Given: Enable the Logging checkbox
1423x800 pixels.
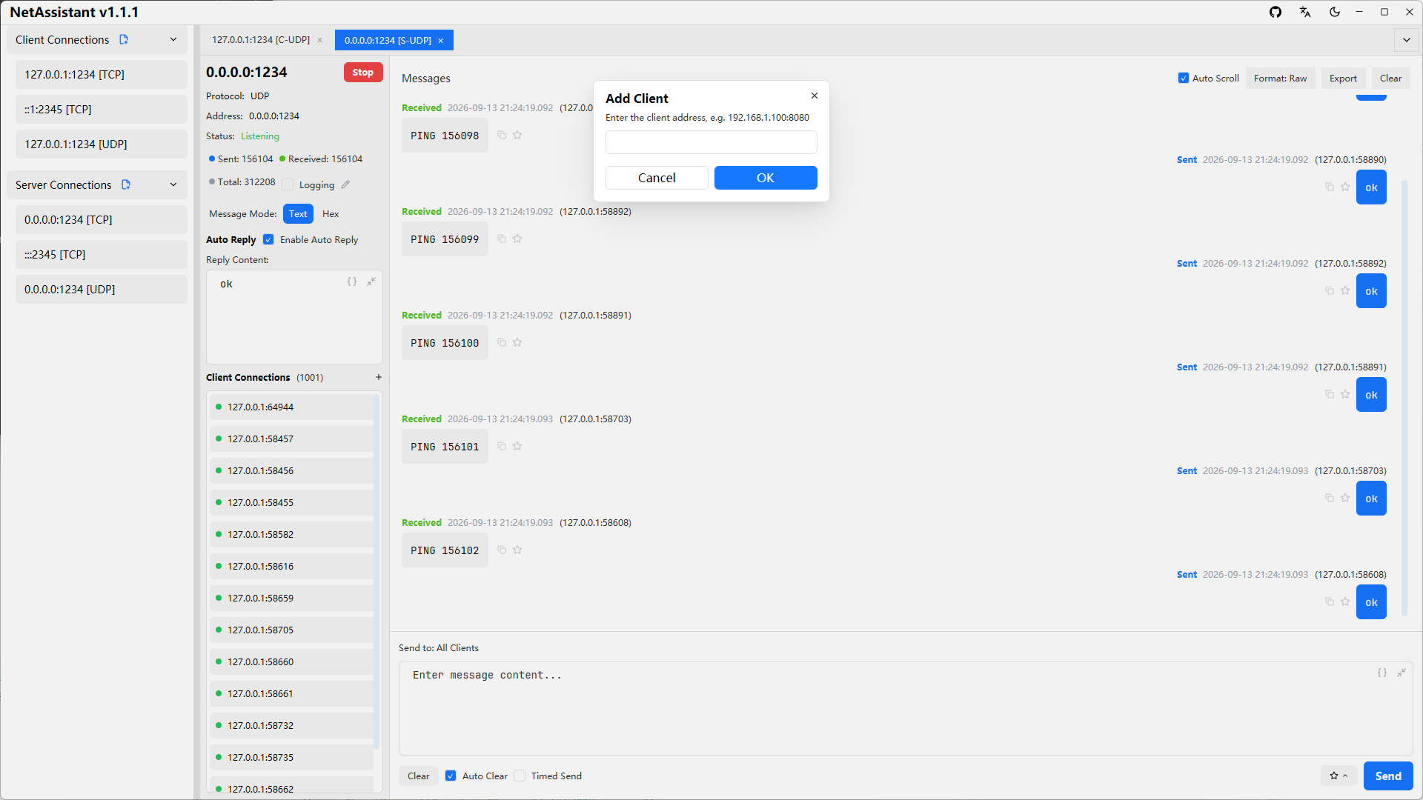Looking at the screenshot, I should [288, 184].
